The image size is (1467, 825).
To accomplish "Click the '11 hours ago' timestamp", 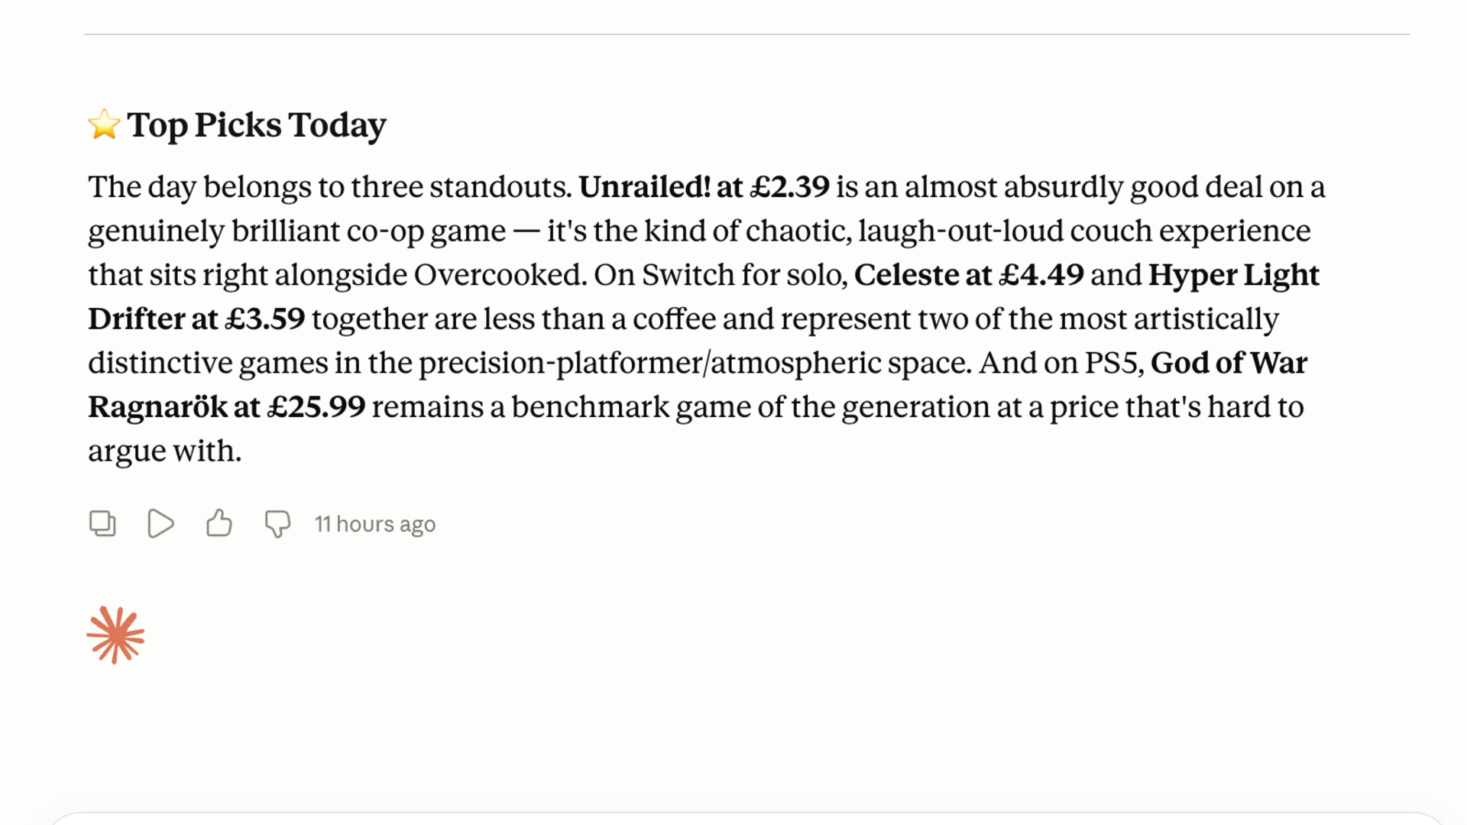I will 375,524.
